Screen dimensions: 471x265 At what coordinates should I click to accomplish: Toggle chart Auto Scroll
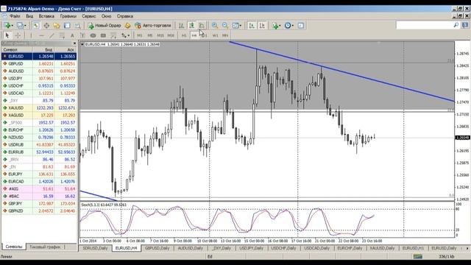(x=252, y=26)
